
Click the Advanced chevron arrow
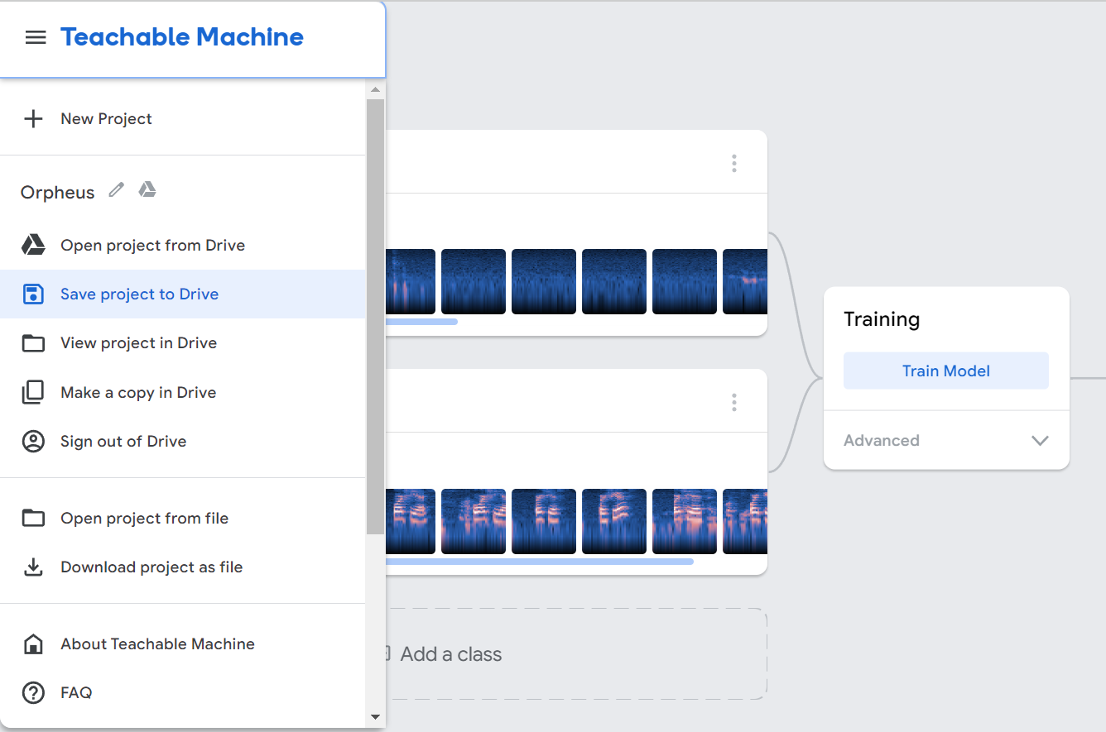tap(1041, 441)
